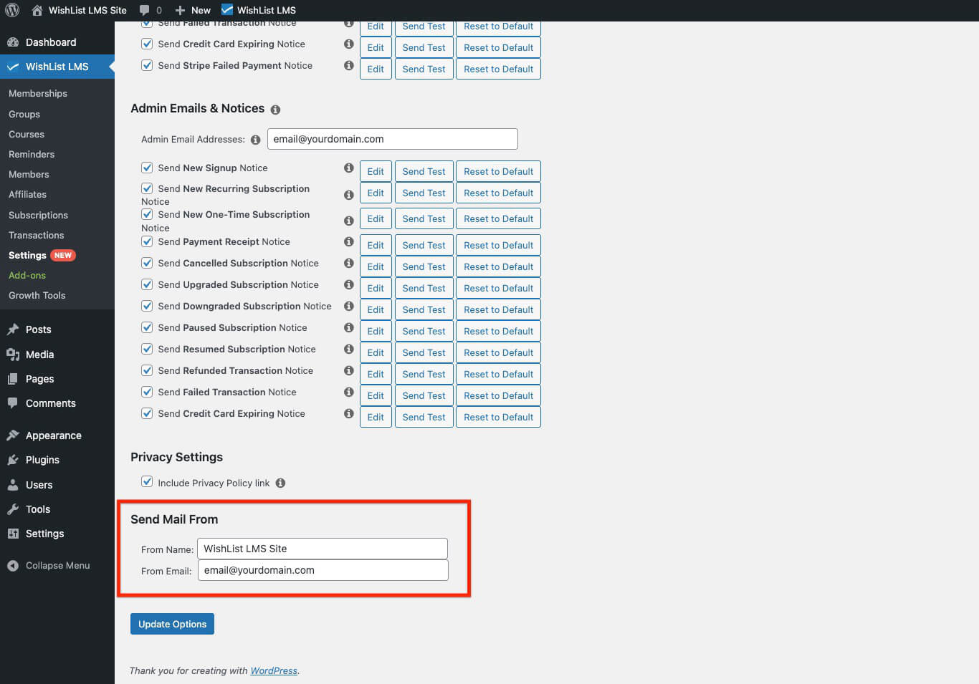Open Appearance menu in sidebar

53,435
